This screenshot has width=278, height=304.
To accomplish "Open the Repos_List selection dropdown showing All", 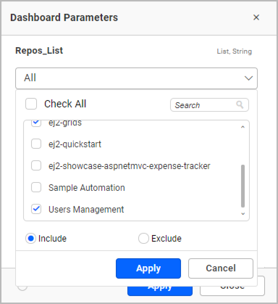I will pyautogui.click(x=136, y=78).
